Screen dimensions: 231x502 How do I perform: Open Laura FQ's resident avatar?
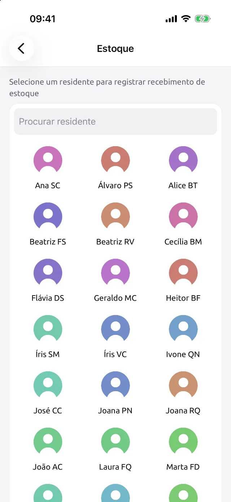pyautogui.click(x=115, y=442)
